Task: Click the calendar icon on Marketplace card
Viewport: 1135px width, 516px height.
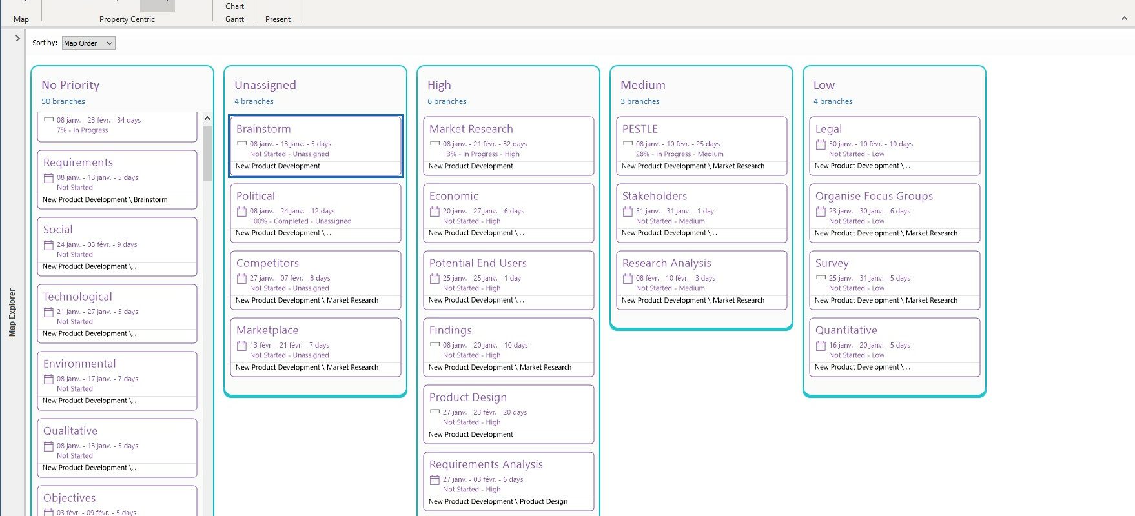Action: click(241, 346)
